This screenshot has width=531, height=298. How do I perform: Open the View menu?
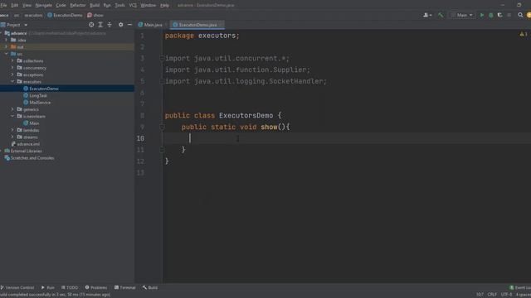pos(27,5)
